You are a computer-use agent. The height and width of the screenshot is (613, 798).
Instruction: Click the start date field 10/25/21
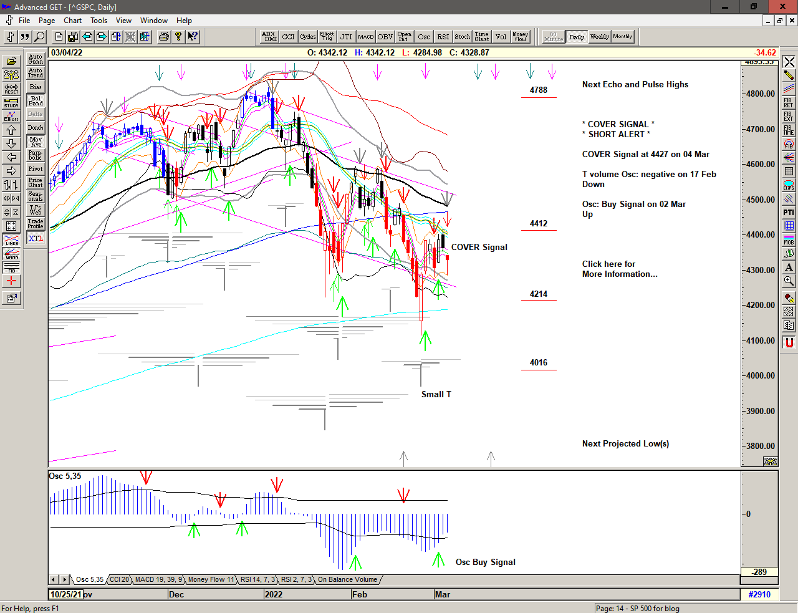tap(65, 594)
